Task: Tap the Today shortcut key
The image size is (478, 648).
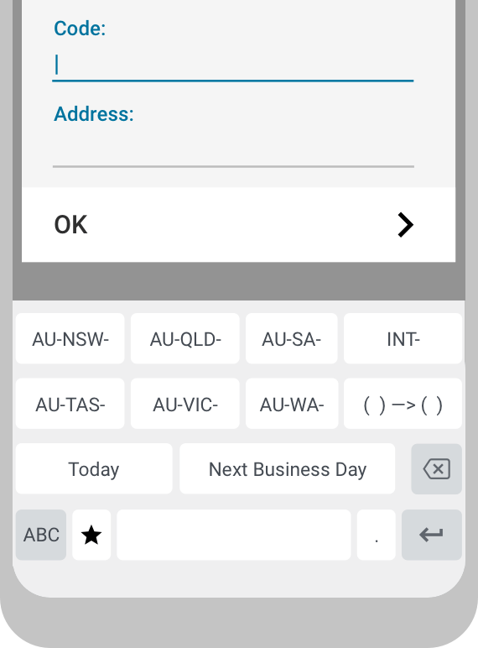Action: pos(94,468)
